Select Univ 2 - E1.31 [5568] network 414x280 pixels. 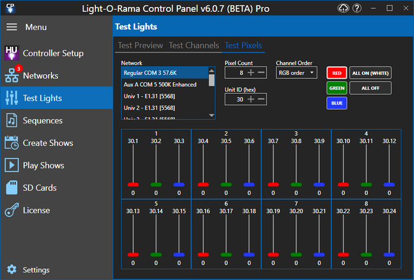pyautogui.click(x=165, y=108)
